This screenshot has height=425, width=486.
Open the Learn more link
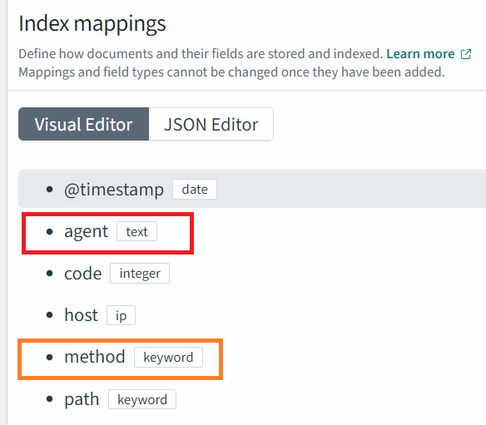pyautogui.click(x=420, y=54)
